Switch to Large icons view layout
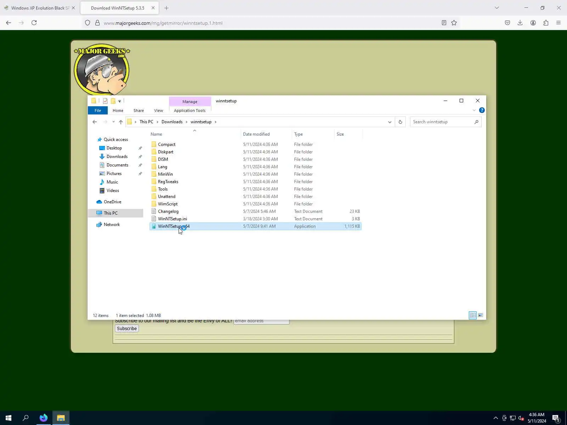567x425 pixels. pos(481,315)
